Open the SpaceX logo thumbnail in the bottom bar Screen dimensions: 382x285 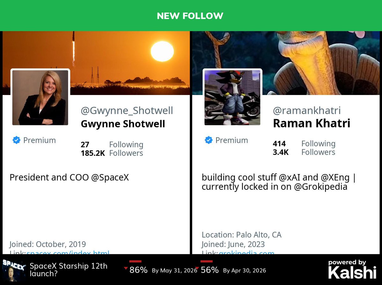14,270
